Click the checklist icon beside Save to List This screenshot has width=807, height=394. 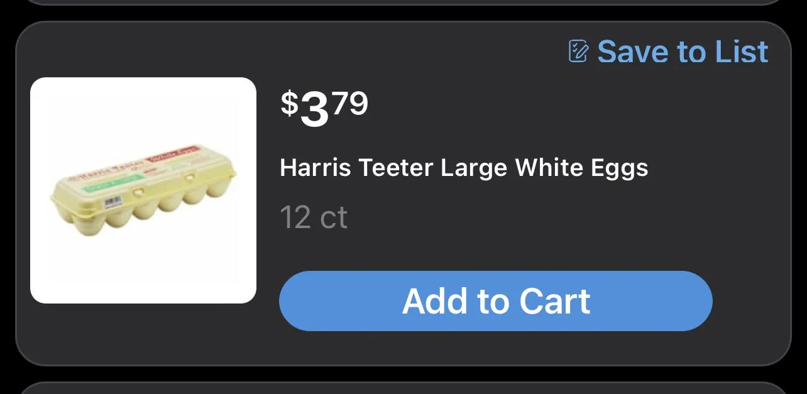point(578,51)
